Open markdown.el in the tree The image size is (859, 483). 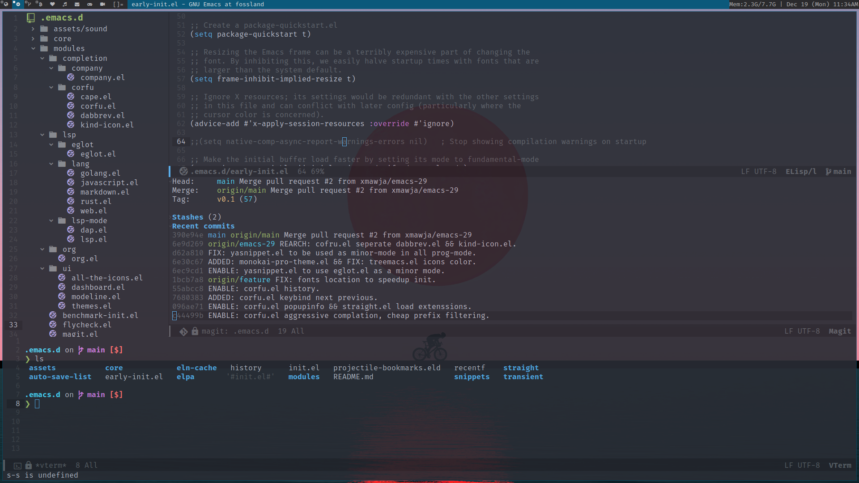[x=105, y=192]
